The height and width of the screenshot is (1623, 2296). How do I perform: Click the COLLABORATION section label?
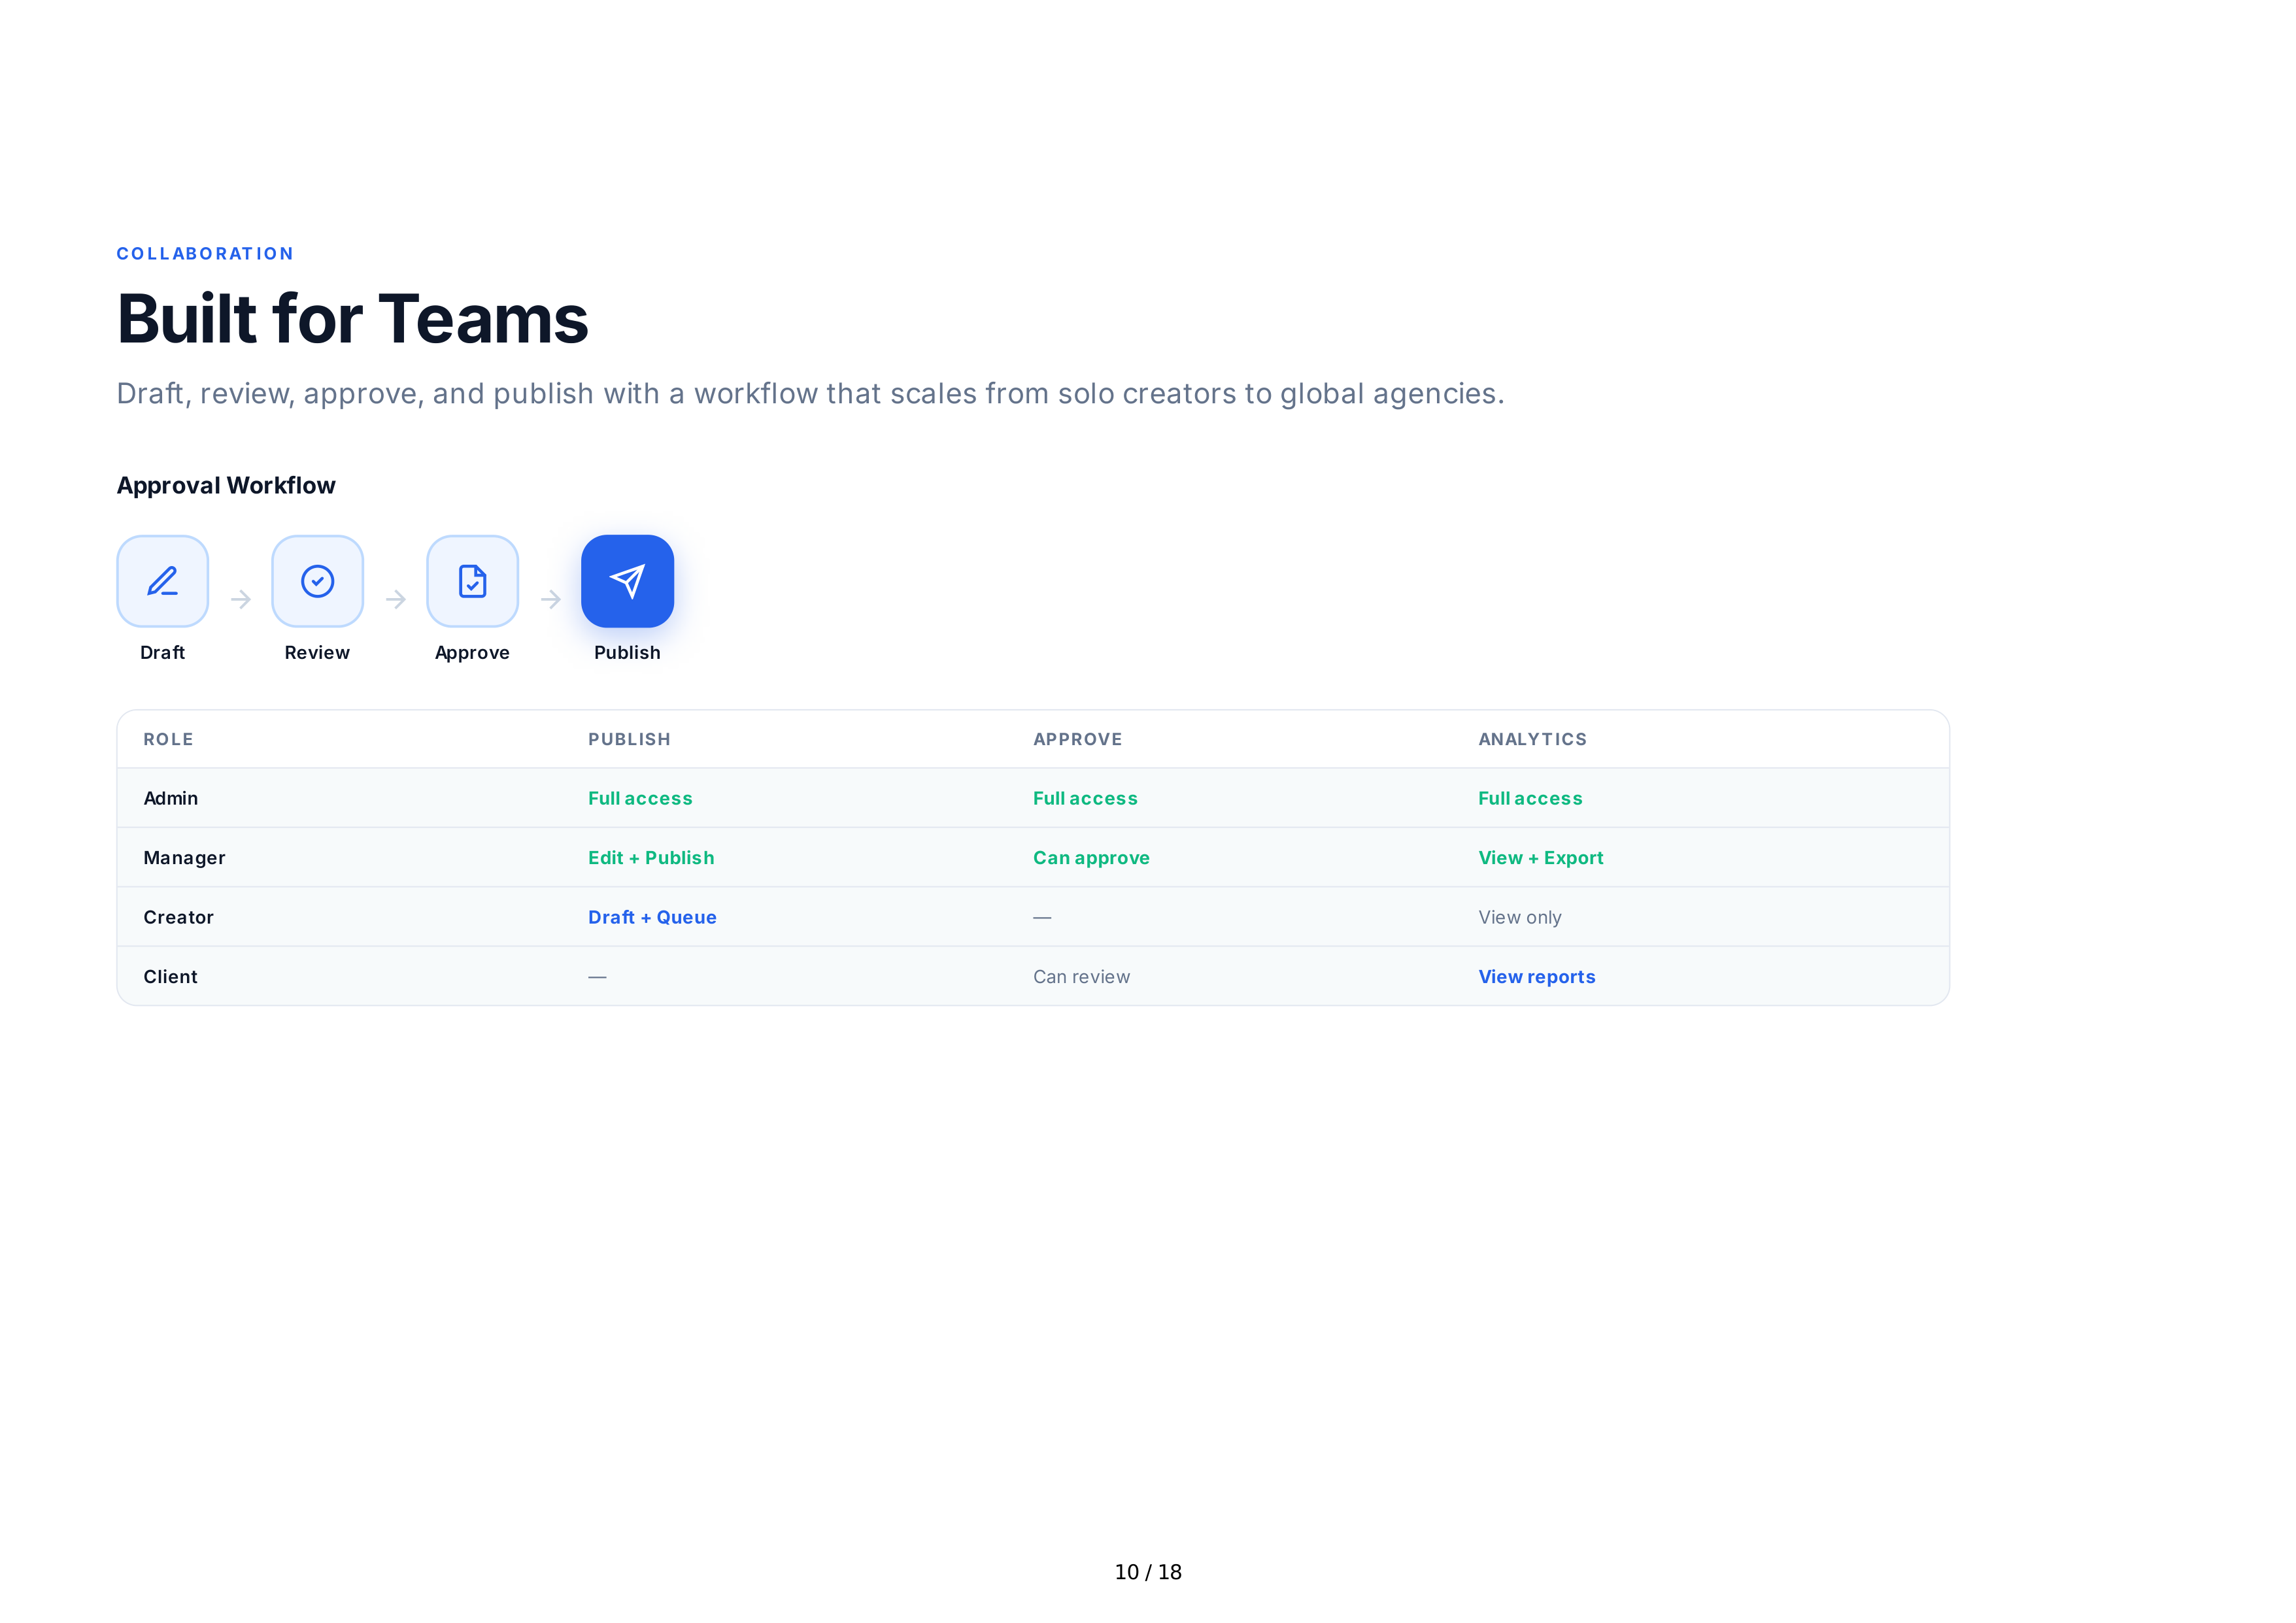205,254
